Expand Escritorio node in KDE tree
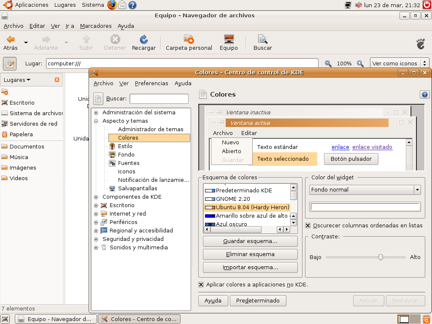The image size is (432, 324). tap(96, 205)
